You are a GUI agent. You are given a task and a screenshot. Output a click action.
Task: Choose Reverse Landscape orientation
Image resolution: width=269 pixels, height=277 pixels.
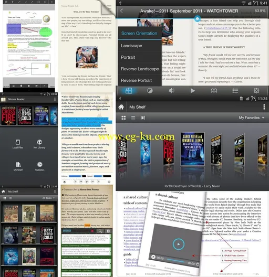pyautogui.click(x=140, y=69)
